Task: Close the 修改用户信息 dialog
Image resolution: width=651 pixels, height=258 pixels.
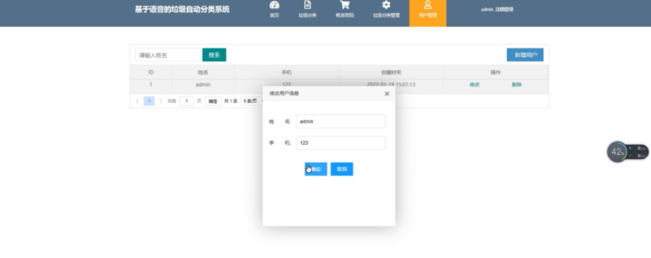Action: [387, 94]
